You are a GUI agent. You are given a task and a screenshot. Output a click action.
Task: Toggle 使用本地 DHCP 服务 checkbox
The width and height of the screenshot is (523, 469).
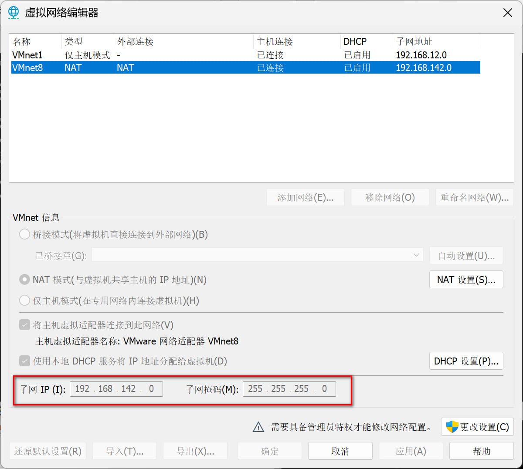click(24, 361)
